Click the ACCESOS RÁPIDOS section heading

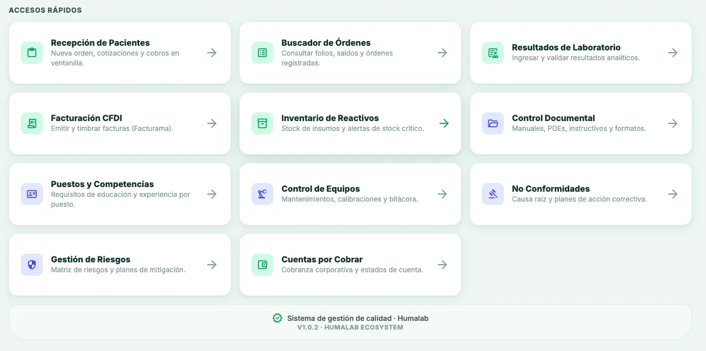(x=45, y=10)
